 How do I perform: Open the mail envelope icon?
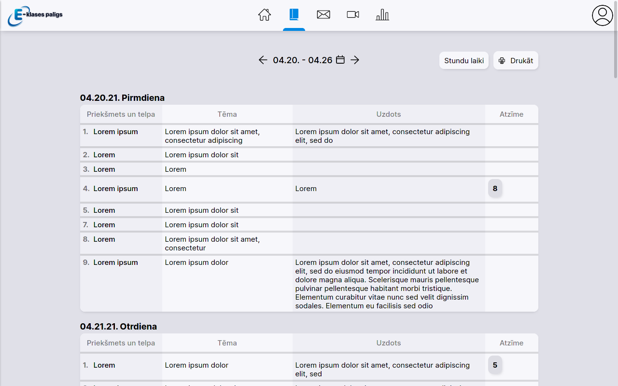(x=323, y=15)
